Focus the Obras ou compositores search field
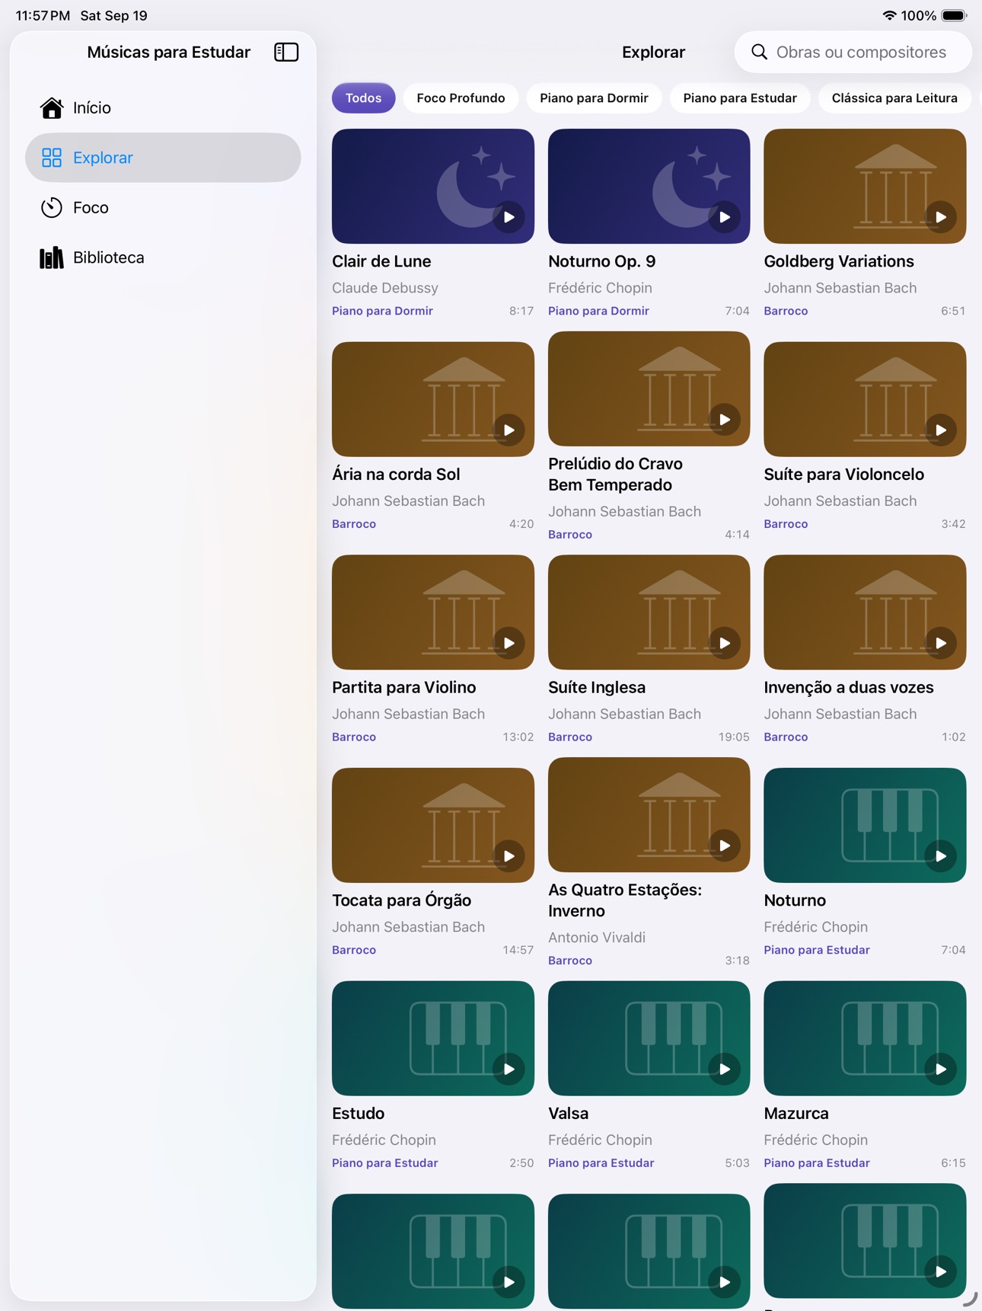The image size is (982, 1311). coord(853,52)
